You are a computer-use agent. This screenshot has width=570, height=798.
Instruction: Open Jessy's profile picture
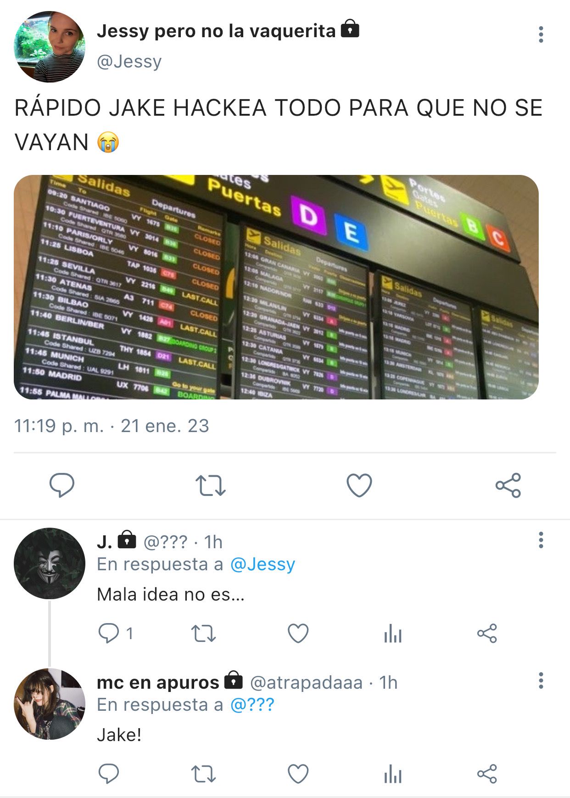coord(50,47)
